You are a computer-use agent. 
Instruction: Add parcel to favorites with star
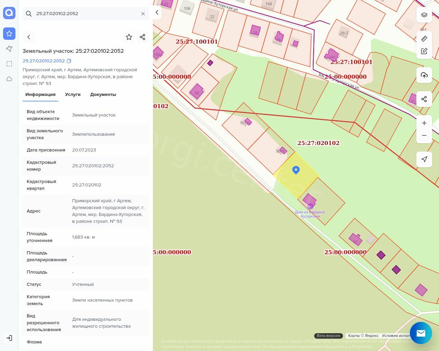point(129,37)
